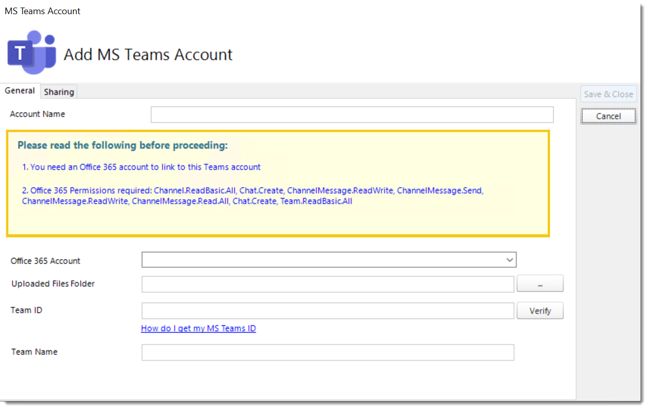The image size is (648, 409).
Task: Open the "How do I get my MS Teams ID" link
Action: tap(198, 328)
